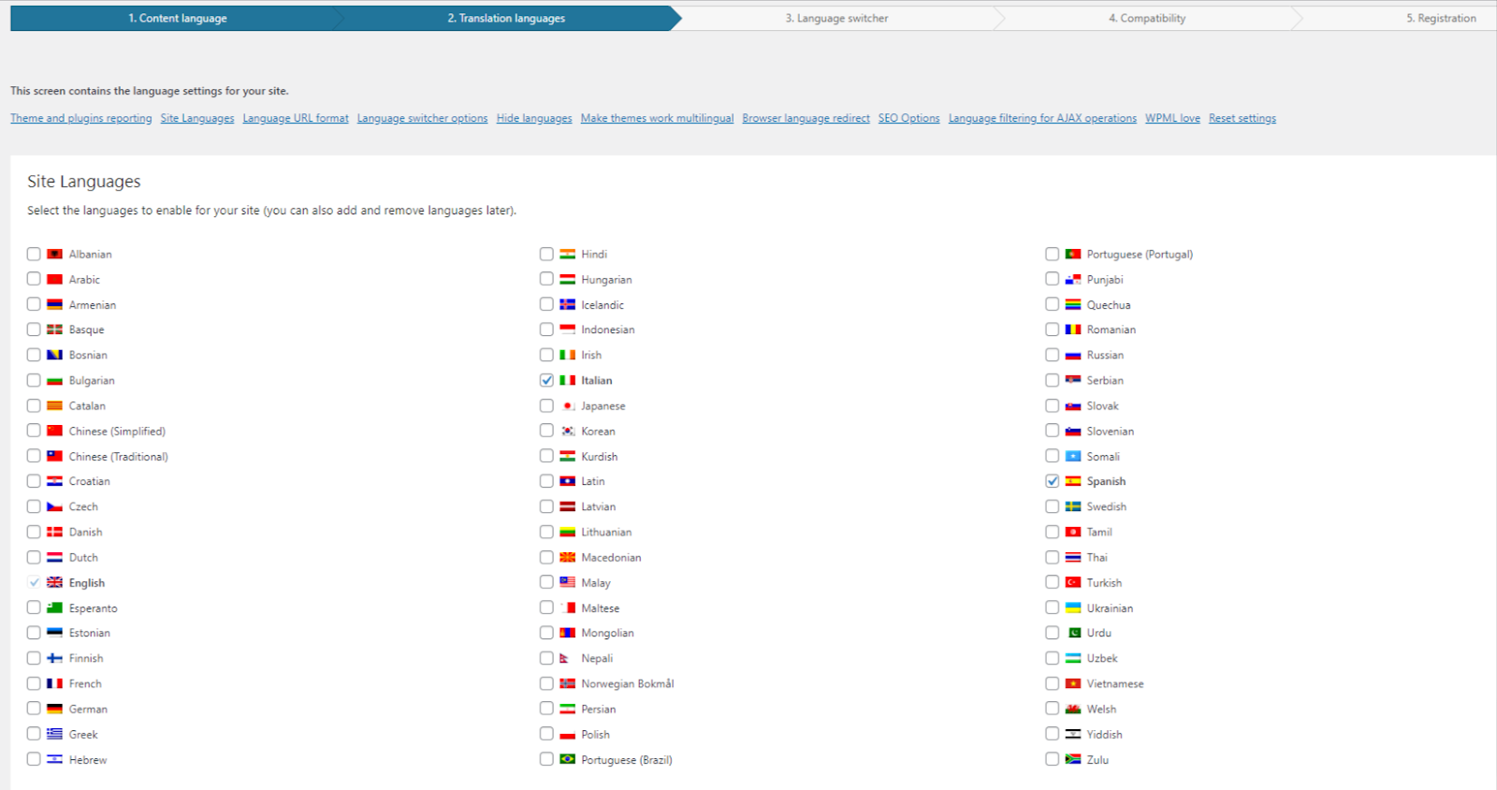Click the Yiddish language label

[x=1104, y=735]
